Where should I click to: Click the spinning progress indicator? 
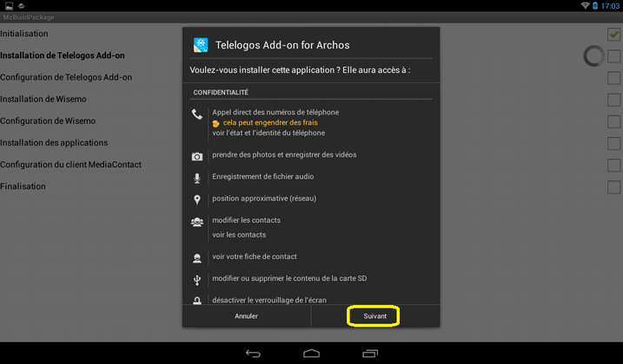594,56
